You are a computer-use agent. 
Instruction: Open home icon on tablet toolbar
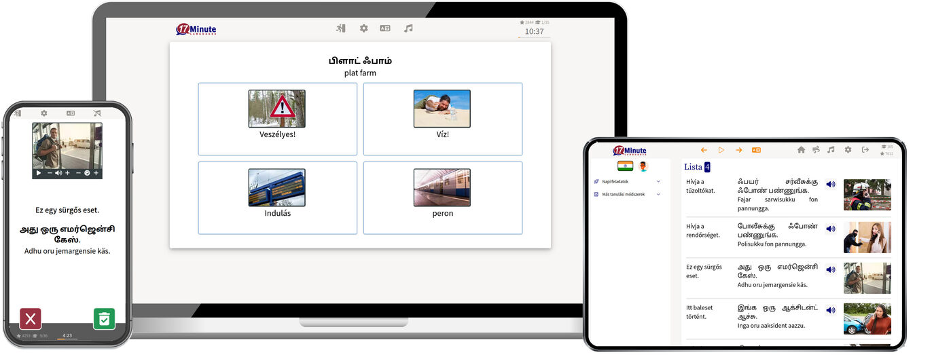pyautogui.click(x=801, y=150)
